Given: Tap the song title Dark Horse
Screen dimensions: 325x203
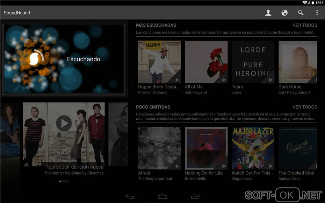Looking at the screenshot, I should [x=290, y=87].
